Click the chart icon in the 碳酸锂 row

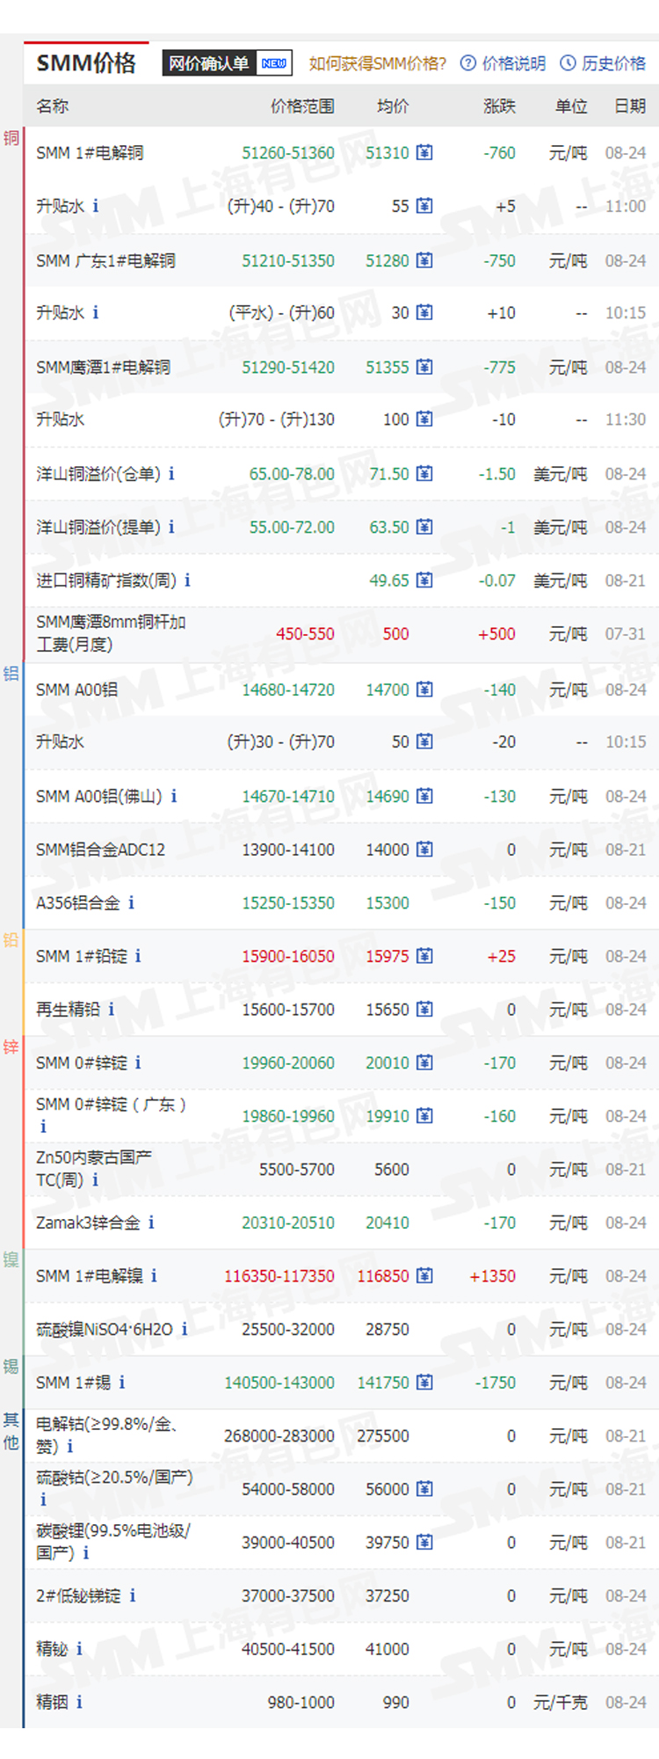424,1542
